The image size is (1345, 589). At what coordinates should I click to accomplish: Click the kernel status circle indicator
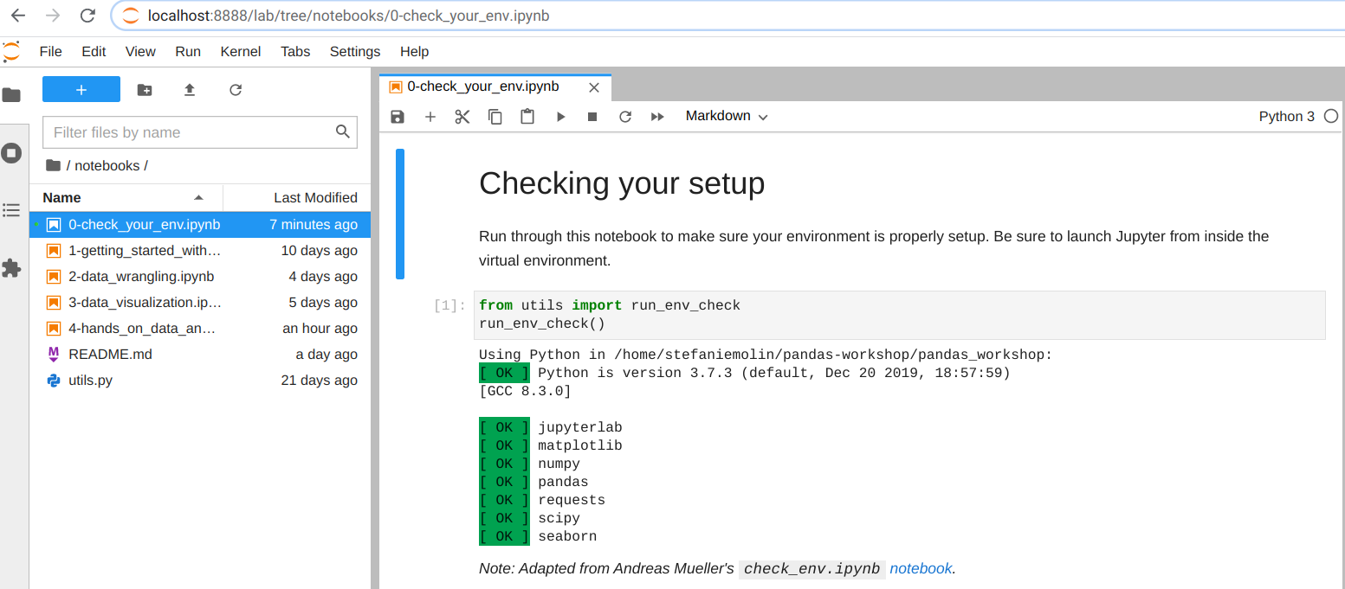tap(1331, 116)
